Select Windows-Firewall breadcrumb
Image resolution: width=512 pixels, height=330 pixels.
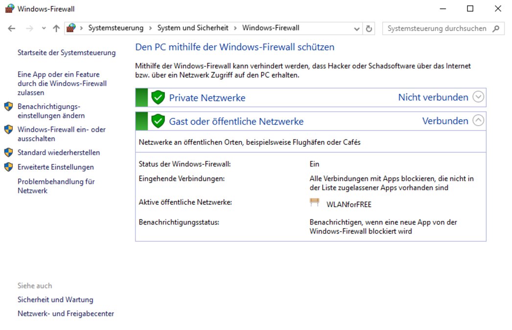pos(271,28)
